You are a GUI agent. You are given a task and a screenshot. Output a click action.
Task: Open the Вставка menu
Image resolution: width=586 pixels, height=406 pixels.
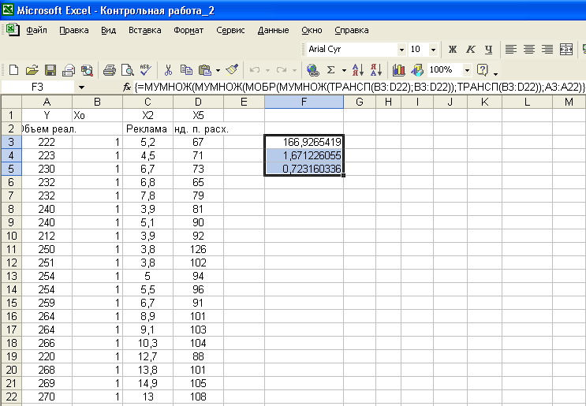click(x=144, y=30)
